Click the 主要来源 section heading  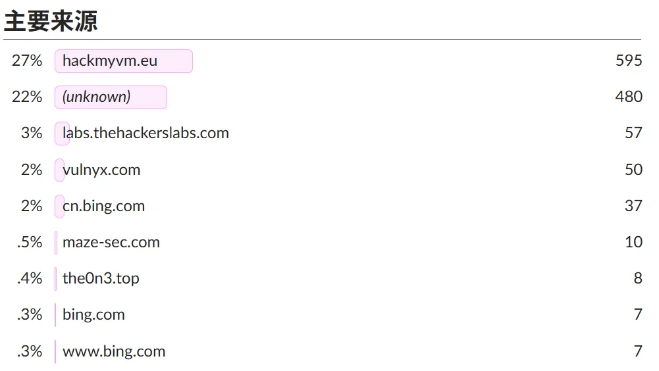pos(51,21)
